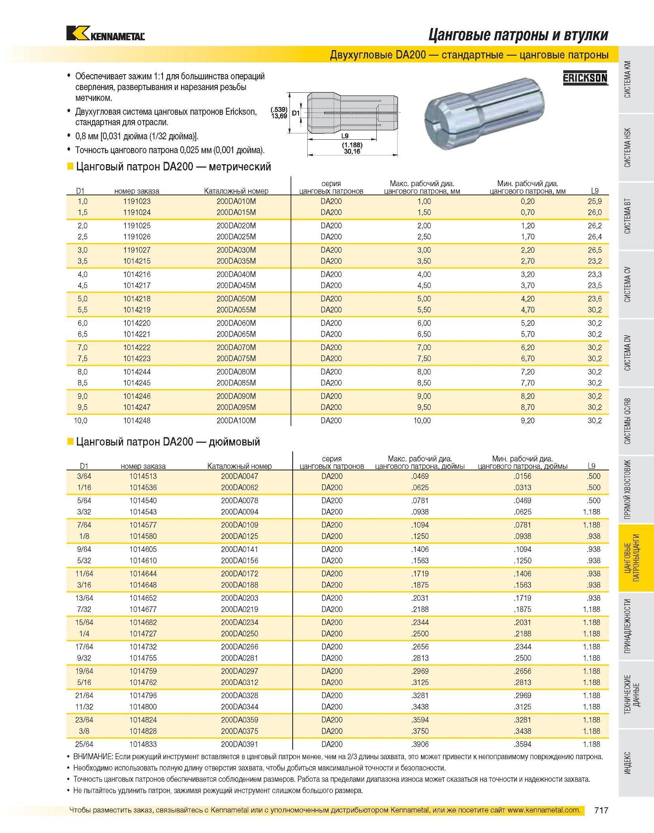The image size is (654, 833).
Task: Click heading Цанговый патрон DA200 — метрический
Action: tap(174, 167)
